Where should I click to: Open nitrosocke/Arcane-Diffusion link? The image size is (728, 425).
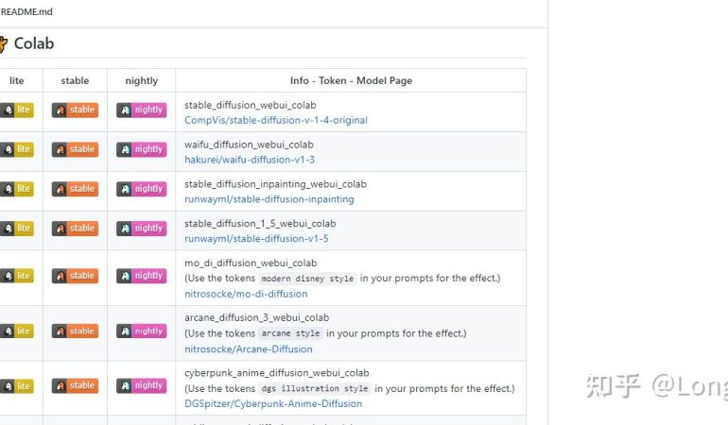click(248, 348)
